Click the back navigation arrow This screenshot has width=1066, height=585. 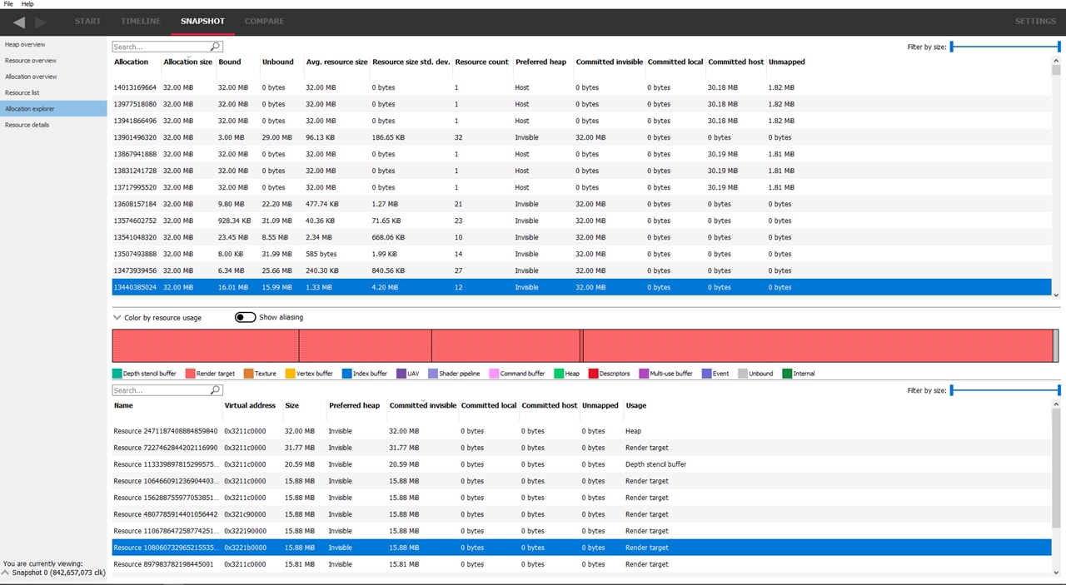coord(19,22)
